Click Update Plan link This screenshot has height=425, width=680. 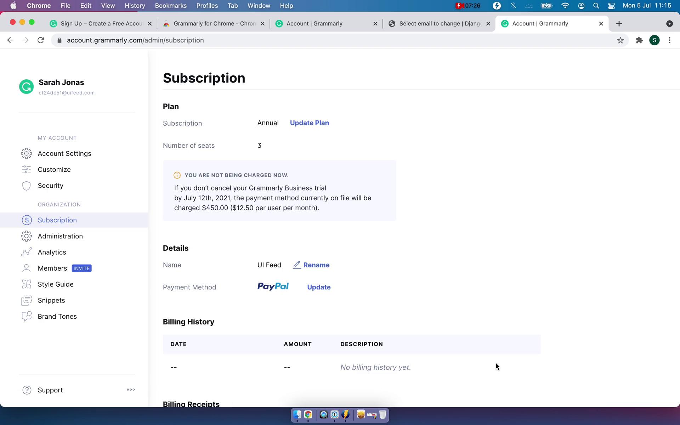point(309,123)
